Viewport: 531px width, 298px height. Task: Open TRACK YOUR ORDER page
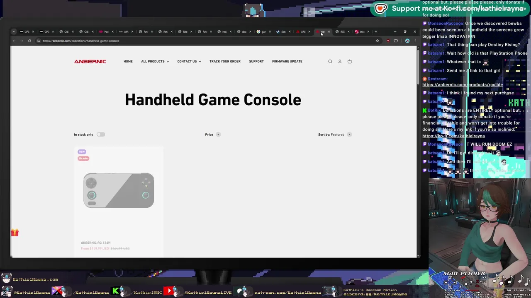point(225,62)
